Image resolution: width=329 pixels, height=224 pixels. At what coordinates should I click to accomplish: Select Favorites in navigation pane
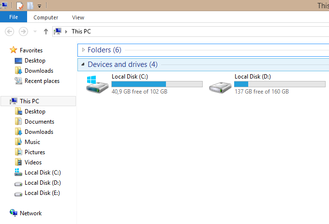[31, 50]
